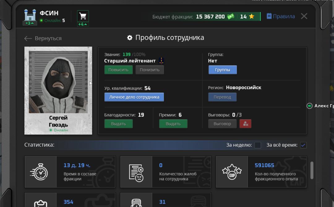Image resolution: width=334 pixels, height=207 pixels.
Task: Click the vertical scrollbar in statistics panel
Action: pos(312,170)
